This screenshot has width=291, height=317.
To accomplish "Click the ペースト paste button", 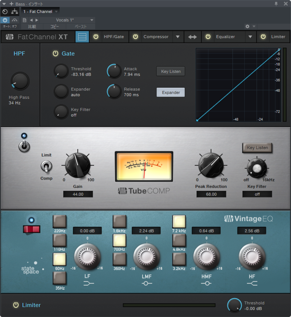I will click(81, 27).
